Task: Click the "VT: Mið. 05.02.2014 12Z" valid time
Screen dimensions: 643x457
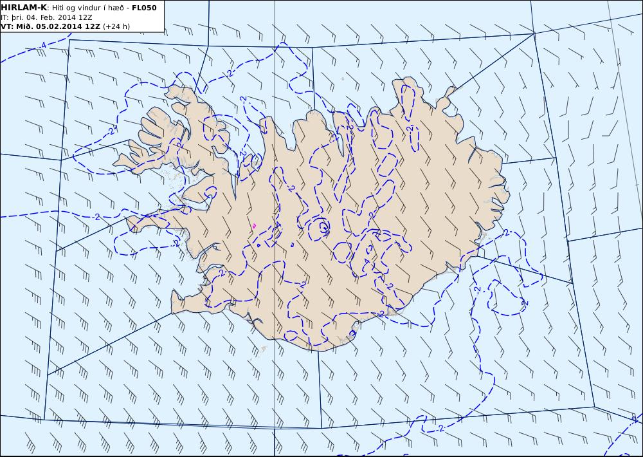Action: pos(50,26)
